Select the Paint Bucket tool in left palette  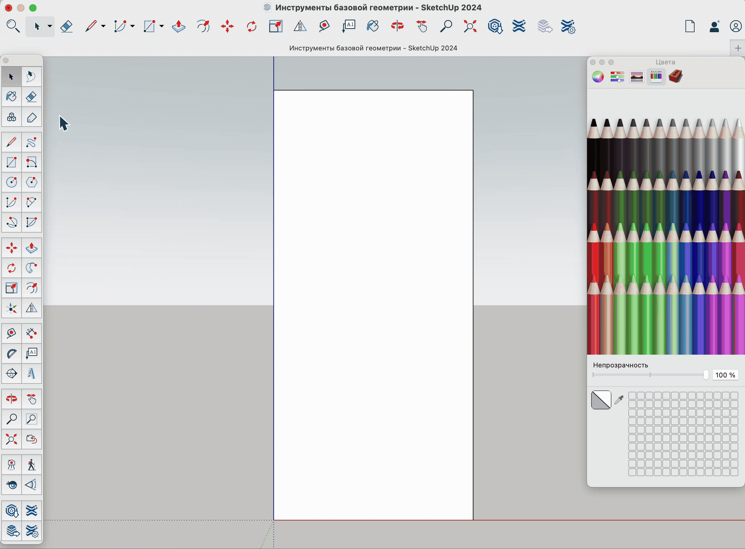click(11, 97)
